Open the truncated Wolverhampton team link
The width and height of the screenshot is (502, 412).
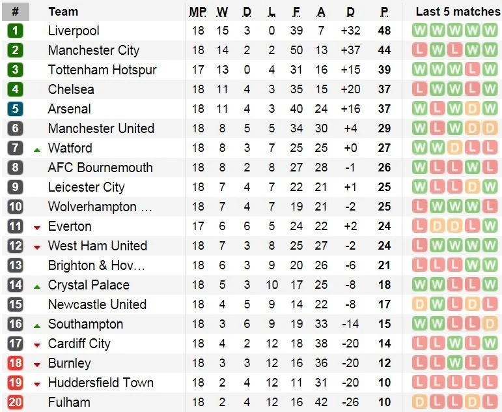pos(100,207)
